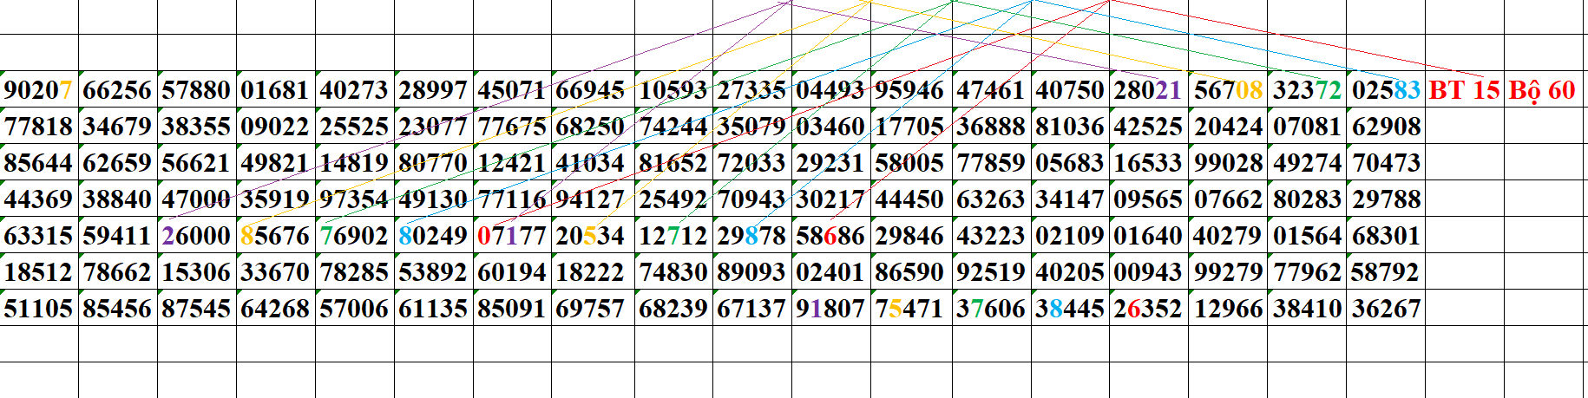1588x398 pixels.
Task: Click the cell showing 58686
Action: click(x=831, y=236)
